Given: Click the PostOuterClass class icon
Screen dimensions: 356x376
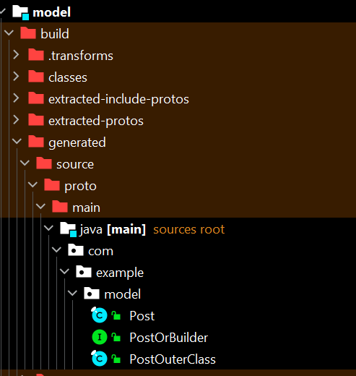Looking at the screenshot, I should pos(99,359).
